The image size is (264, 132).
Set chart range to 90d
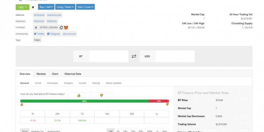tap(141, 131)
